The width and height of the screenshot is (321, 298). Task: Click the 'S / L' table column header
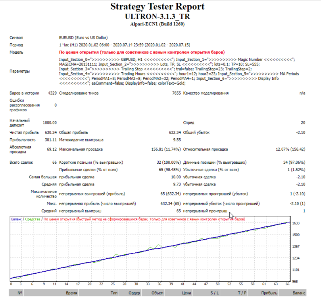[215, 293]
